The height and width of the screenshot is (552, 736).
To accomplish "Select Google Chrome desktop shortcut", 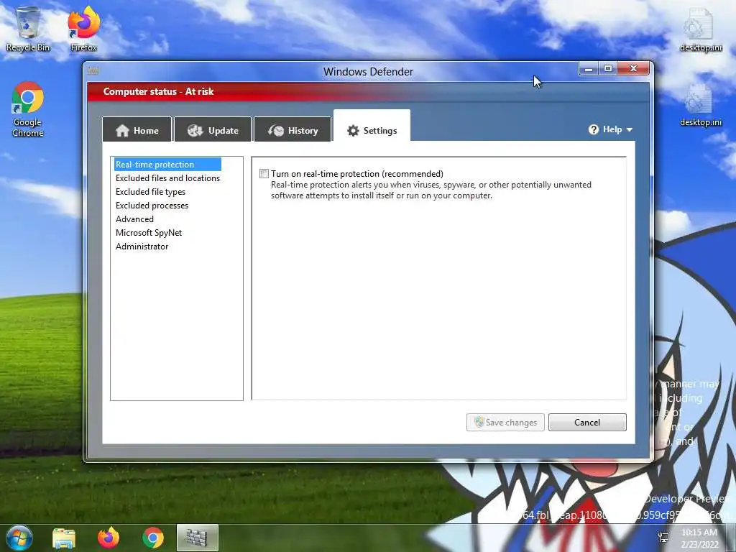I will tap(28, 109).
